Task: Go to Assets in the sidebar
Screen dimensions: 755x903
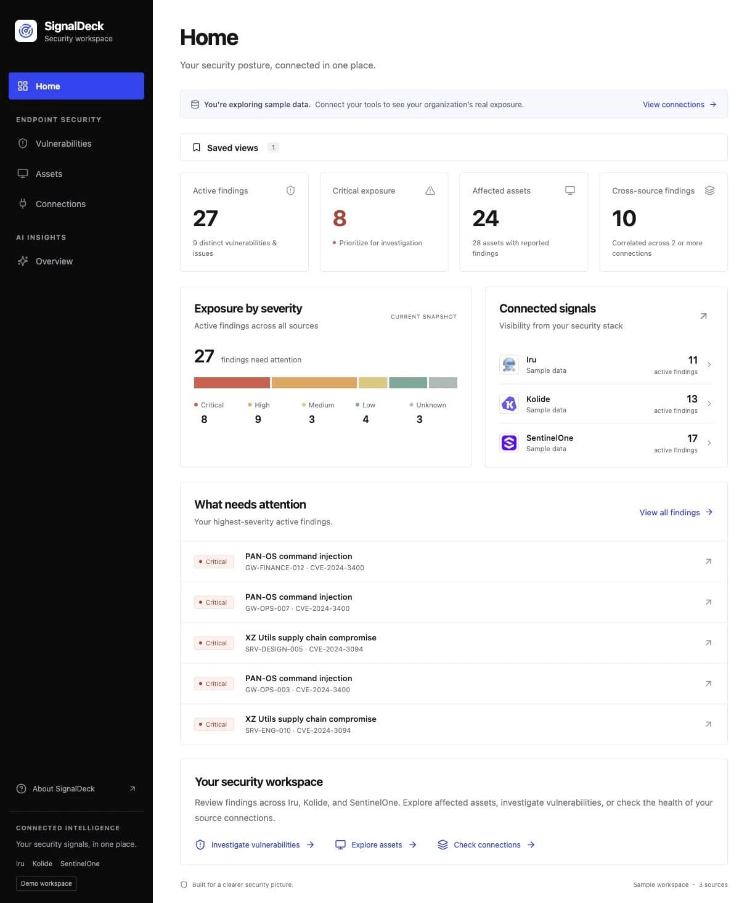Action: (x=76, y=174)
